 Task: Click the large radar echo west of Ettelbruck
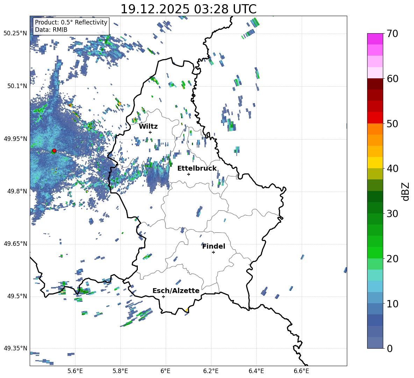point(158,176)
